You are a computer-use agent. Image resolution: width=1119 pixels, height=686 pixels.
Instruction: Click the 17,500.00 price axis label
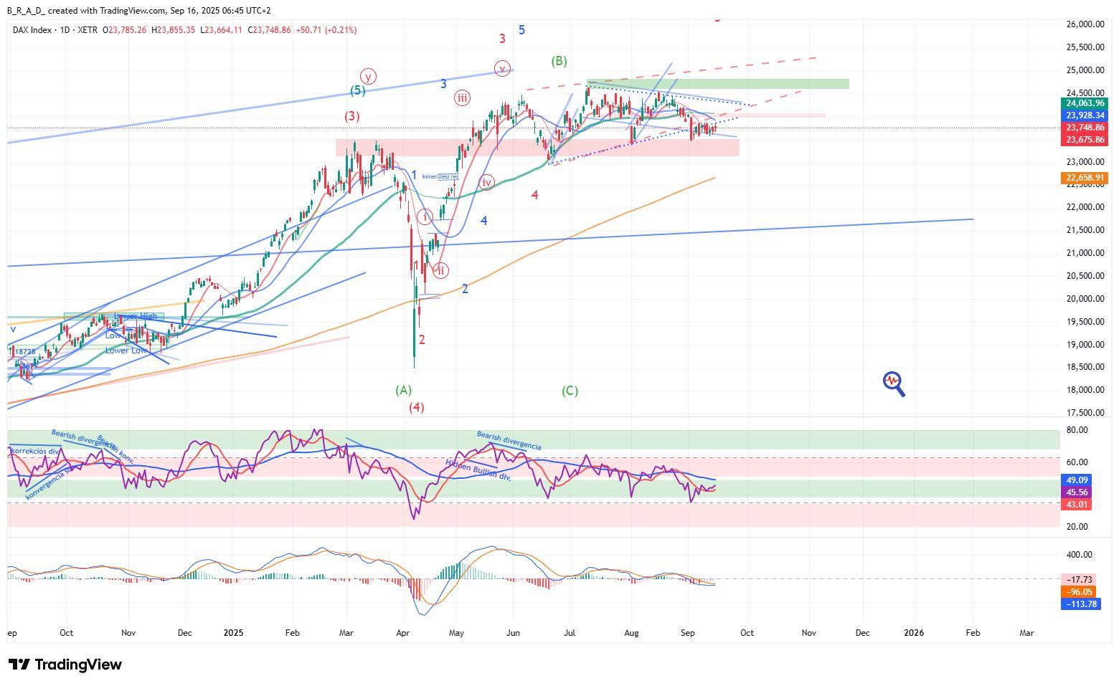tap(1085, 413)
